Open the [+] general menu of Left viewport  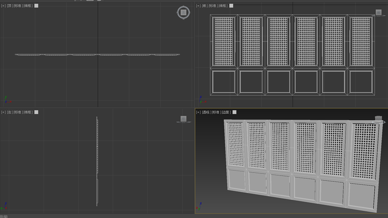[x=3, y=112]
